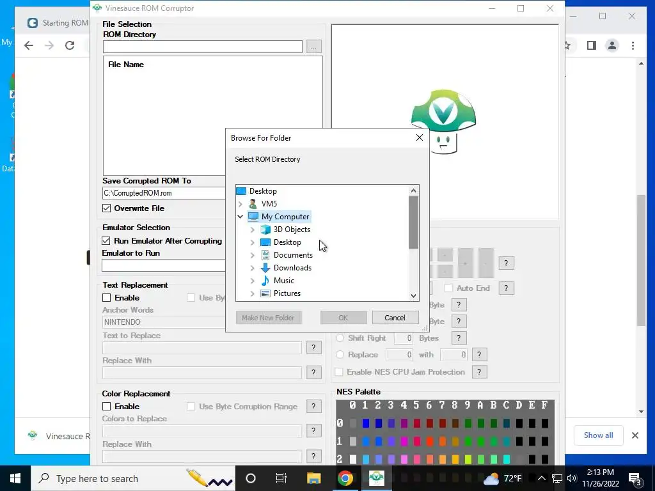Toggle Enable NES CPU Jam Protection

click(339, 371)
